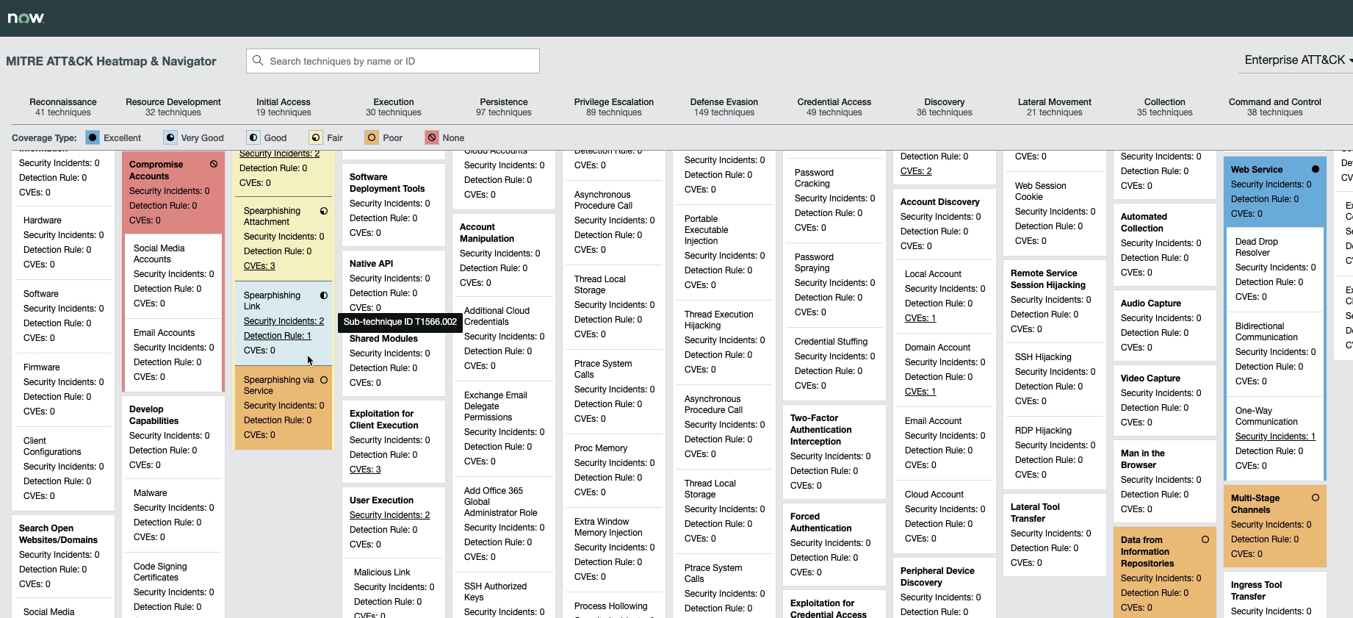Select the Collection tactic header
The image size is (1353, 618).
click(1165, 107)
